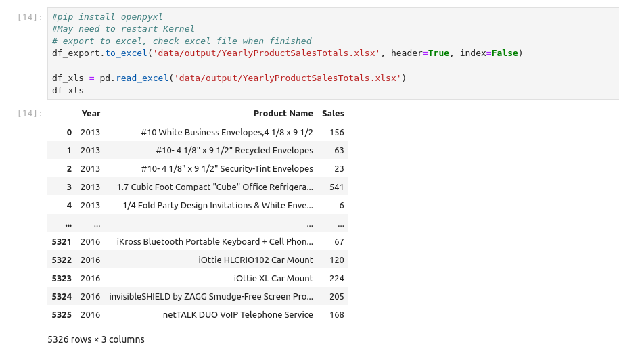Click the Sales column header

pos(333,114)
